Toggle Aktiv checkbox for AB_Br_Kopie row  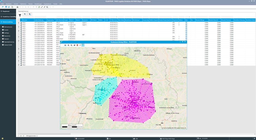pyautogui.click(x=186, y=39)
